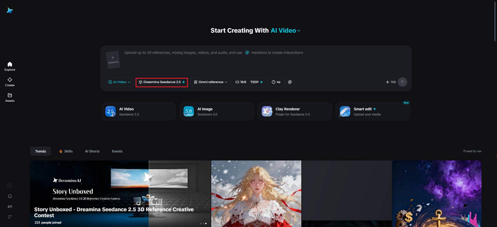Open the API link in the sidebar
Screen dimensions: 497x227
10,207
